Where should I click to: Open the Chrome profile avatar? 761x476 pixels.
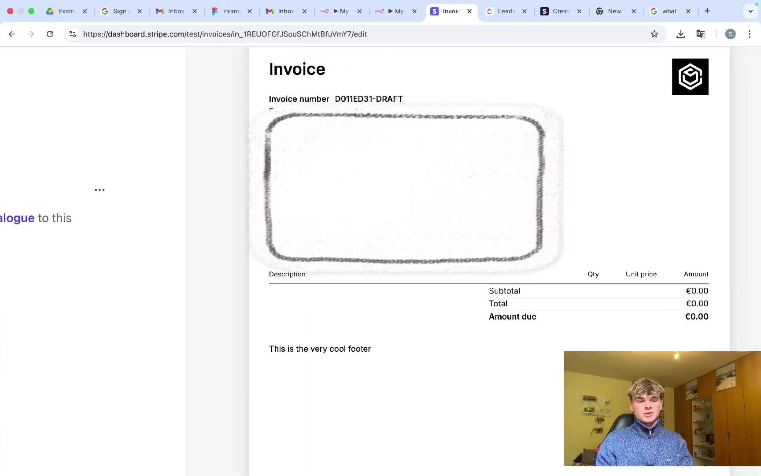730,34
